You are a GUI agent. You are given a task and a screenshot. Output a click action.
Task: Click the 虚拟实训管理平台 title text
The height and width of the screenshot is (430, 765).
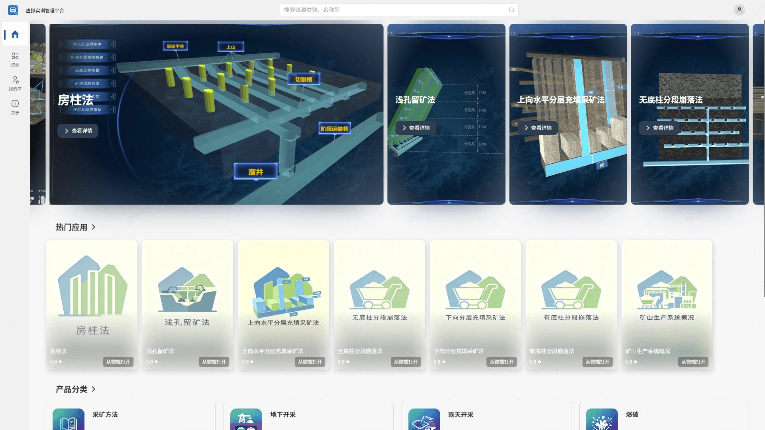(45, 10)
